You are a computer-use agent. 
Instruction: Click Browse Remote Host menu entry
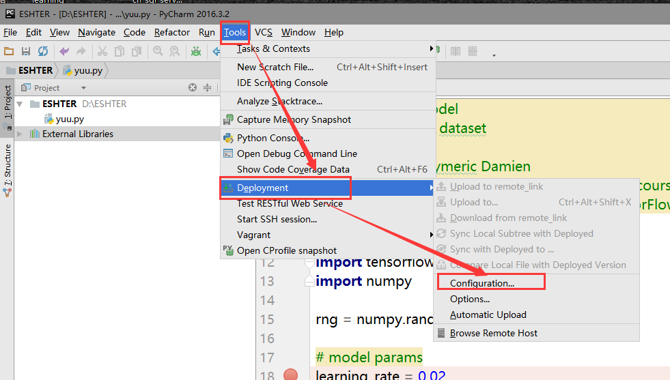point(493,333)
